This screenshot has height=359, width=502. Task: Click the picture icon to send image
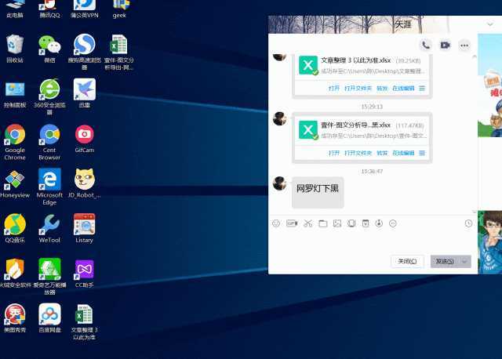point(337,223)
